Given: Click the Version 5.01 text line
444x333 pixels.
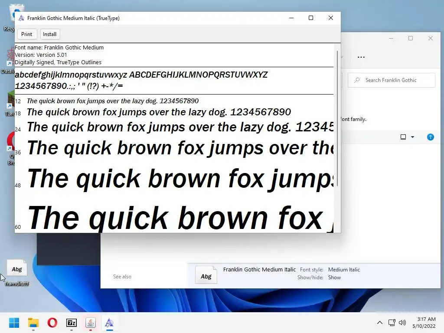Looking at the screenshot, I should tap(41, 55).
